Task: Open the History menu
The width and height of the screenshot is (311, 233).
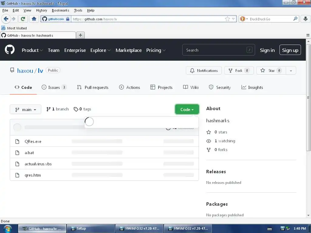Action: point(41,10)
